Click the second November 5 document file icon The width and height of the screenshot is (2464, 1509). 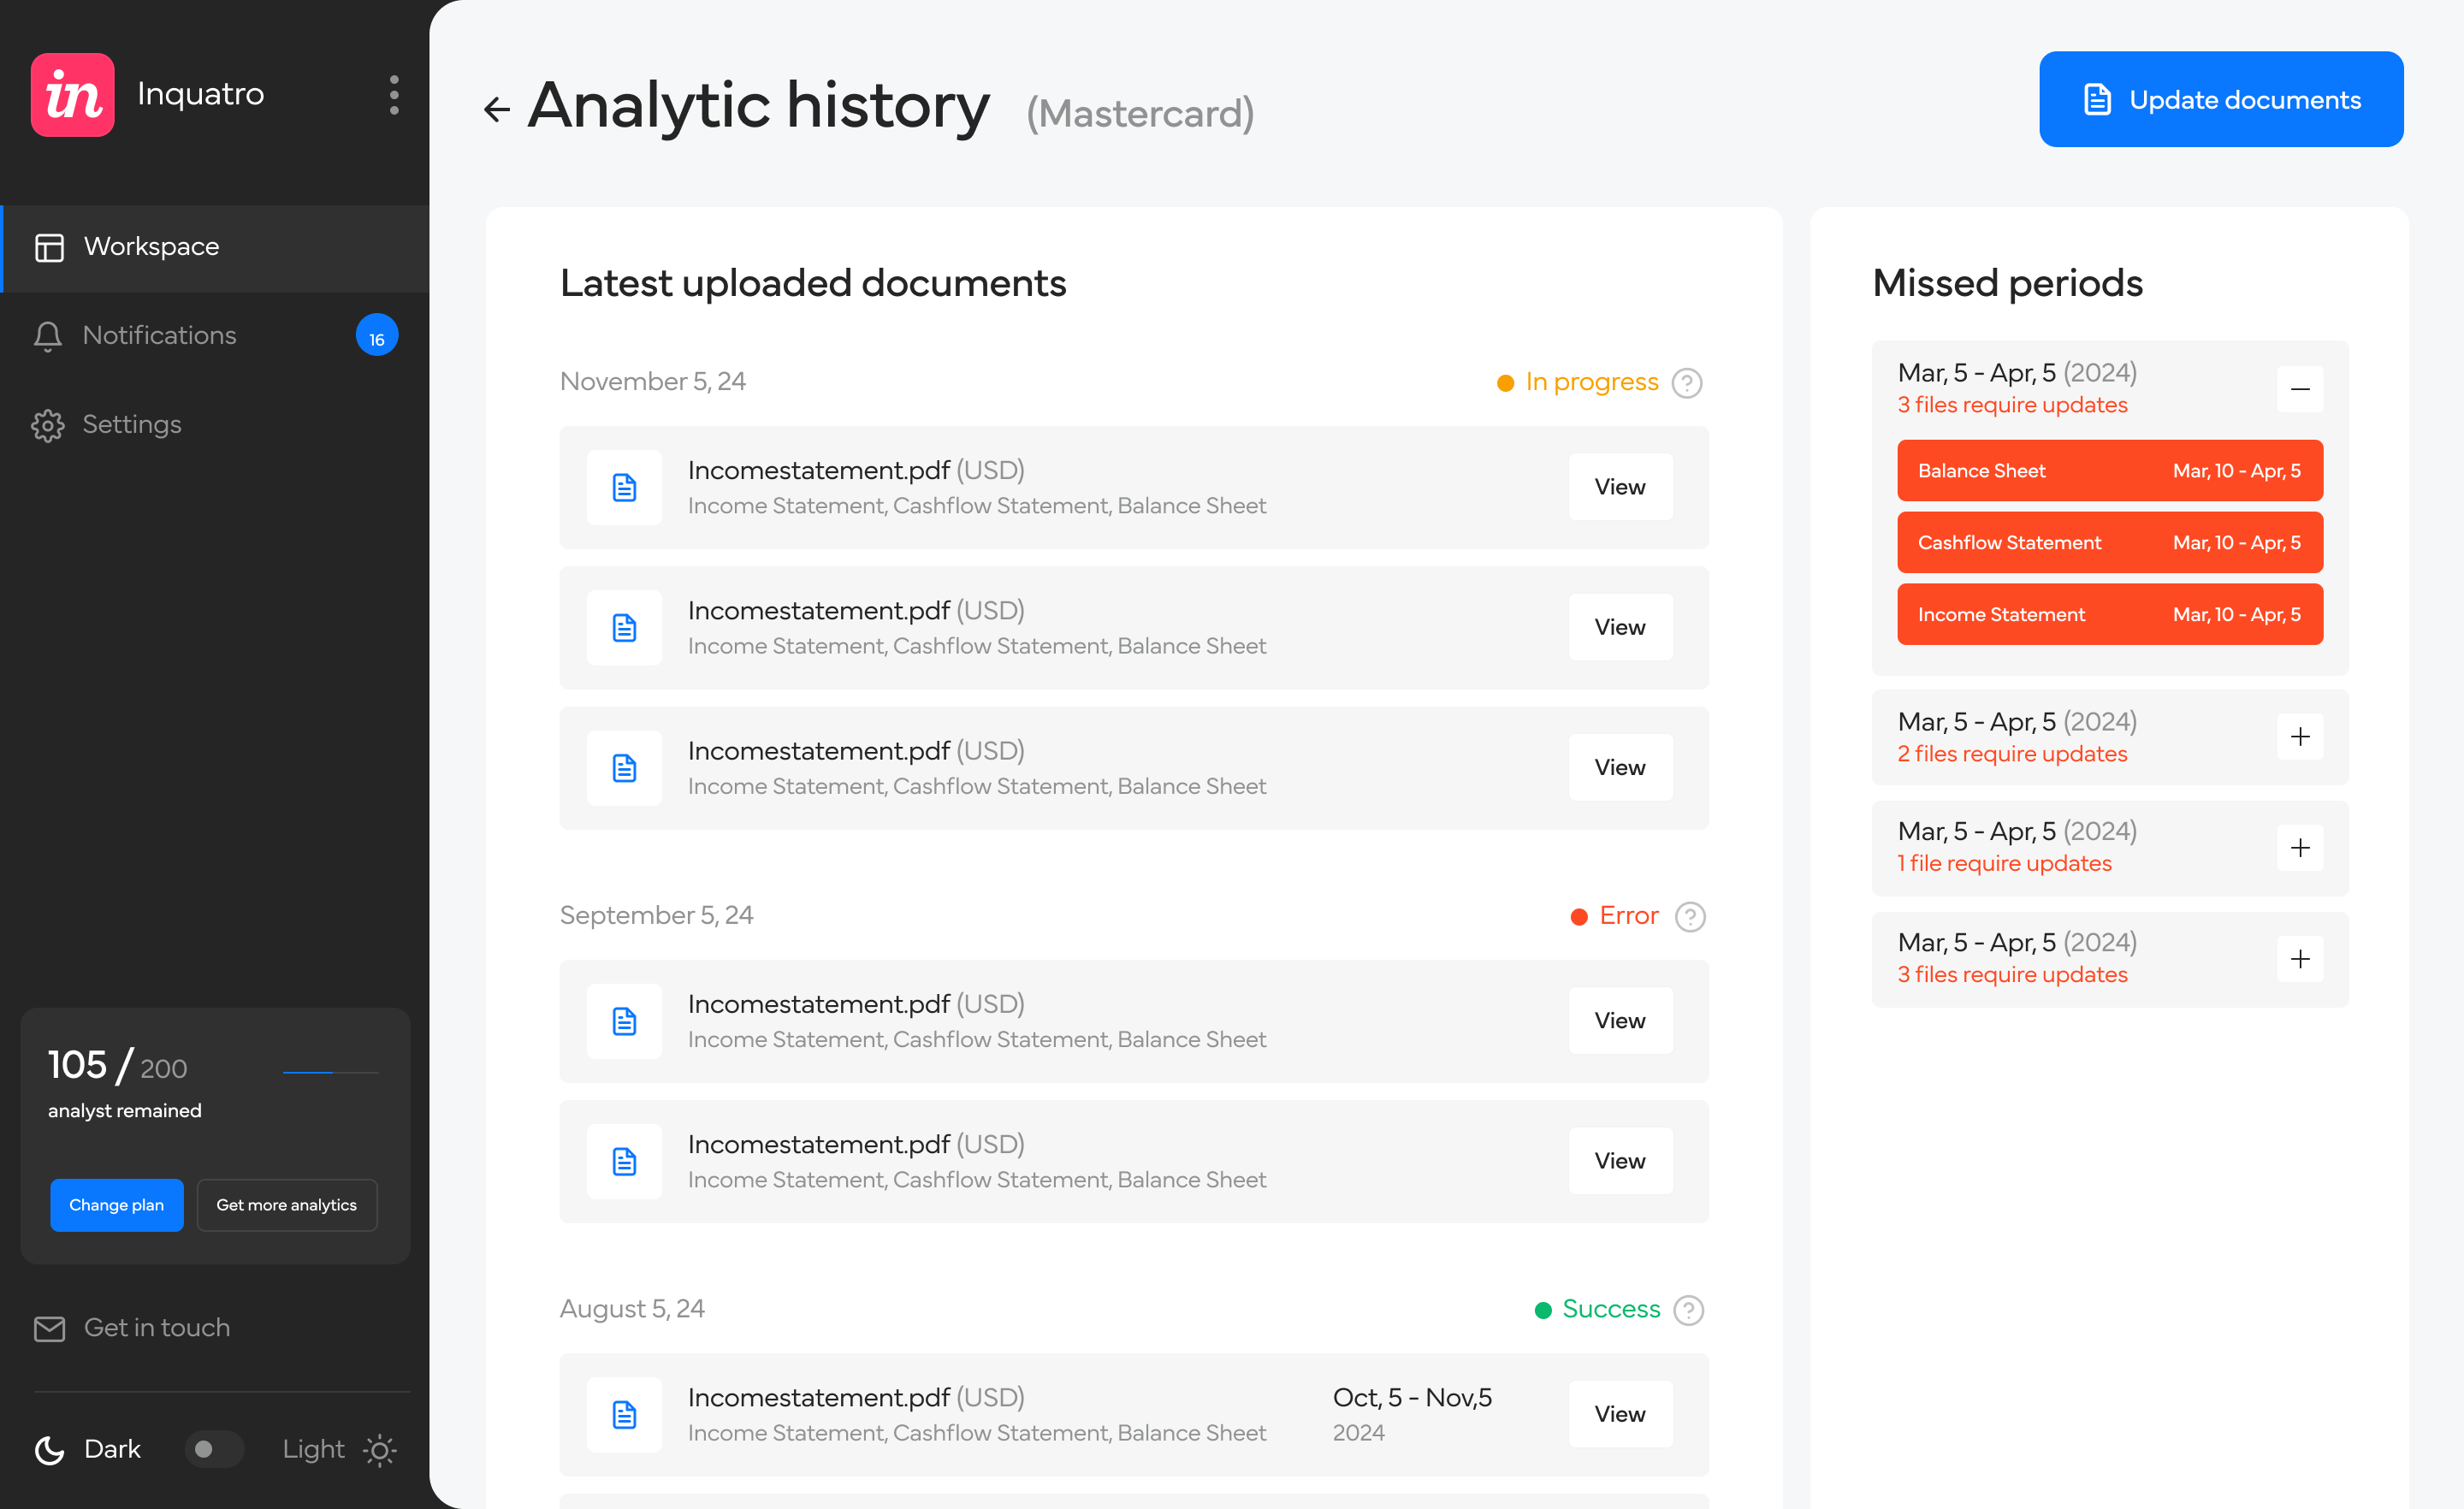coord(625,628)
